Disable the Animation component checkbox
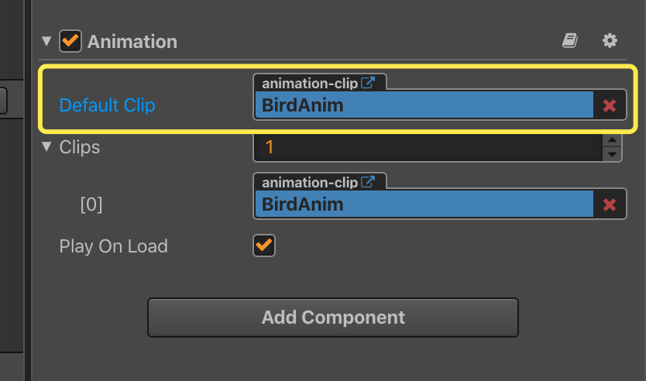Screen dimensions: 646x381 click(70, 41)
